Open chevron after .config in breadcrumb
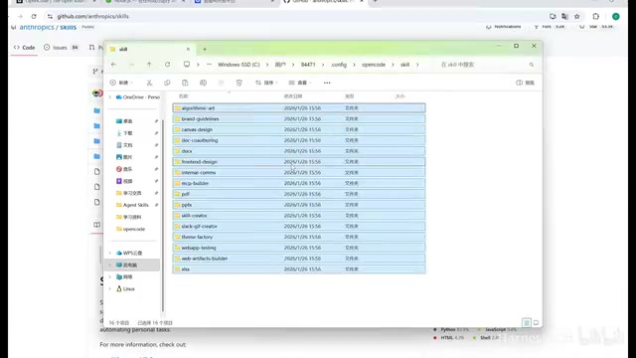Viewport: 636px width, 358px height. [x=354, y=65]
